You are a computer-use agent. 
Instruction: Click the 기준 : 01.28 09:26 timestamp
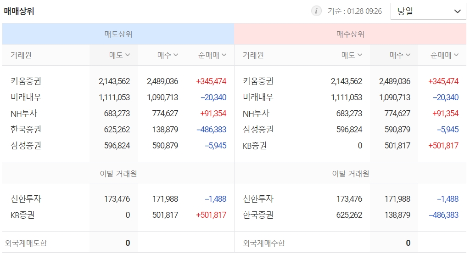pyautogui.click(x=355, y=11)
